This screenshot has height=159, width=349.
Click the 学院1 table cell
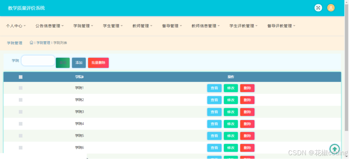[79, 88]
